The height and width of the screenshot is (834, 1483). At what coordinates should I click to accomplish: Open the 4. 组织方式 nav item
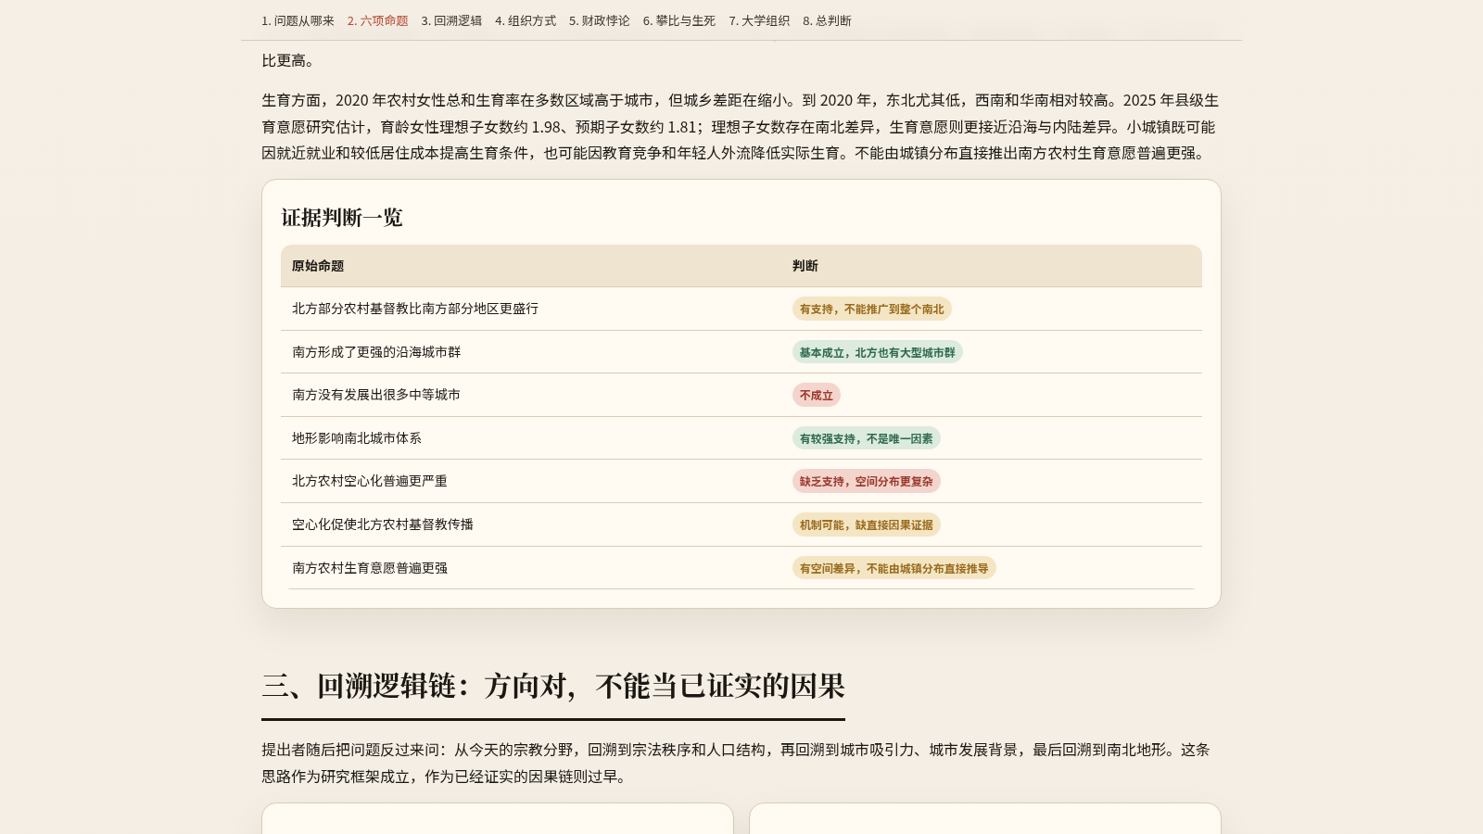(526, 20)
